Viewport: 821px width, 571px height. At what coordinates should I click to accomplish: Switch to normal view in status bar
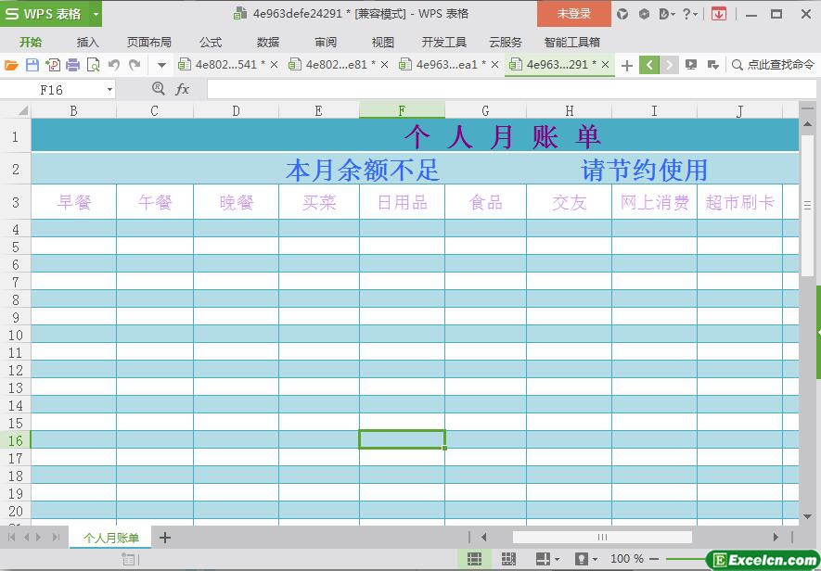coord(474,559)
